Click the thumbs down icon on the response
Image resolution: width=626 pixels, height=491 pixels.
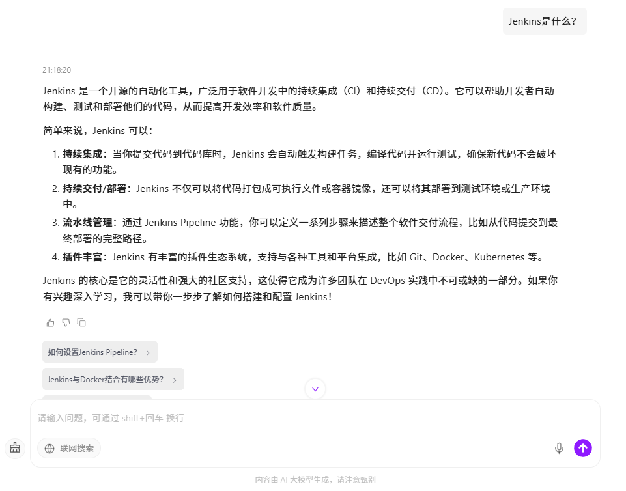click(66, 322)
